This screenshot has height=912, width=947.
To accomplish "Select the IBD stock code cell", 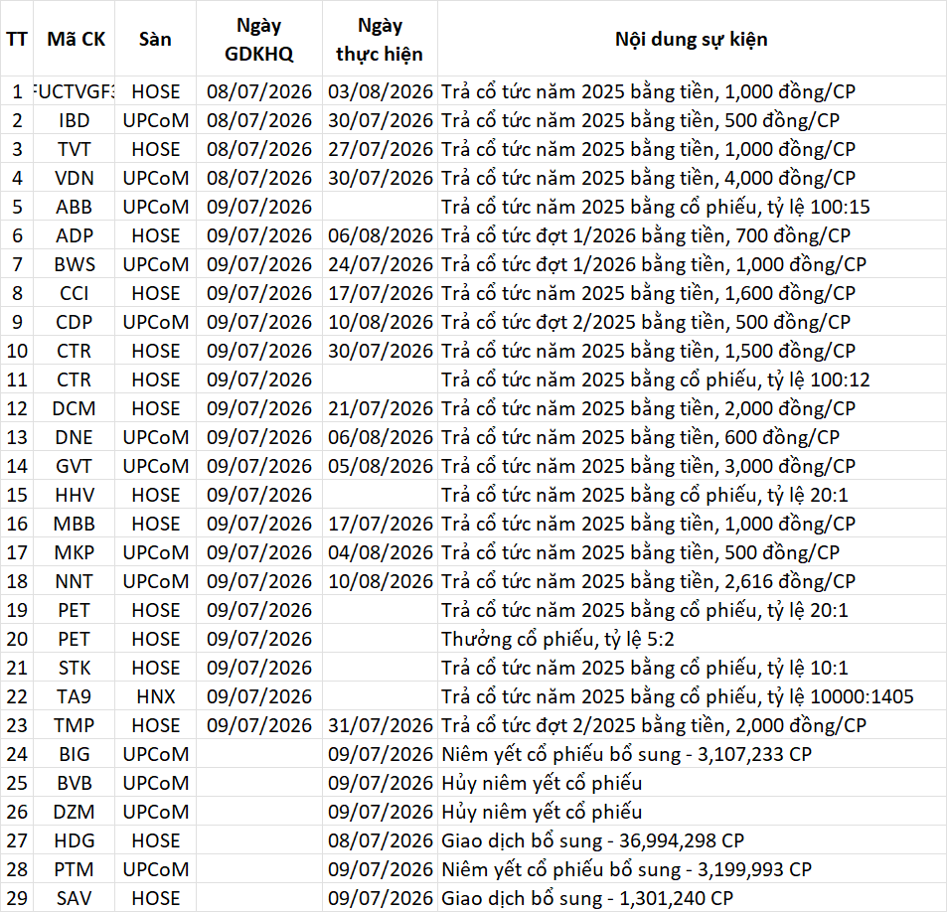I will (75, 120).
